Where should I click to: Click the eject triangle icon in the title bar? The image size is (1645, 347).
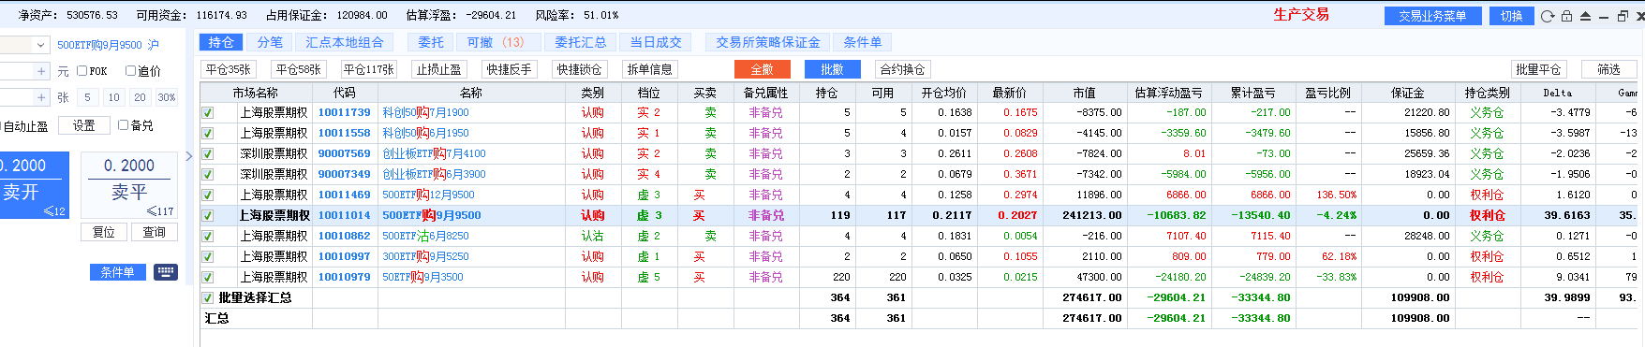pyautogui.click(x=1585, y=16)
